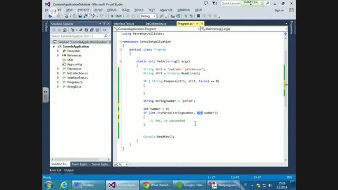Expand the IntCollection.cs tree node
Image resolution: width=338 pixels, height=190 pixels.
(x=58, y=73)
